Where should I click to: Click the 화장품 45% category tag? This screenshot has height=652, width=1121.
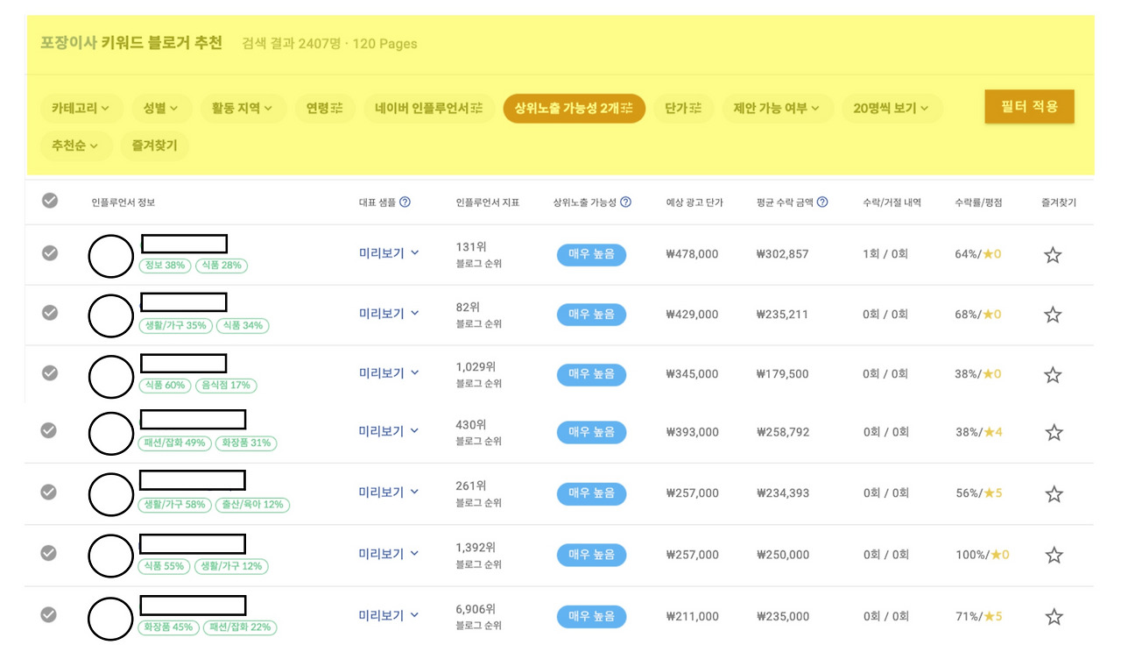click(168, 627)
